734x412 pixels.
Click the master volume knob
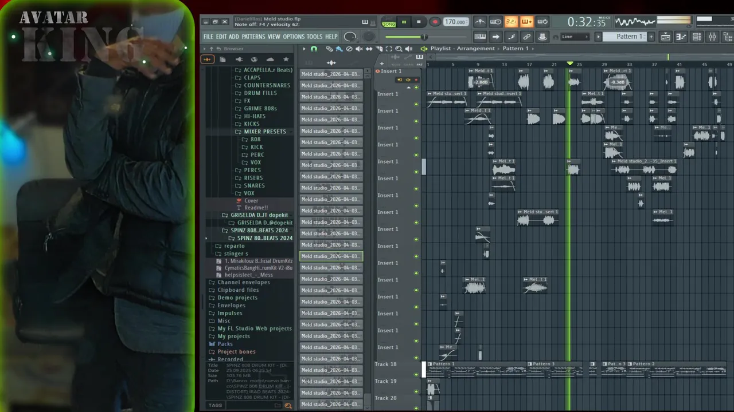(349, 37)
